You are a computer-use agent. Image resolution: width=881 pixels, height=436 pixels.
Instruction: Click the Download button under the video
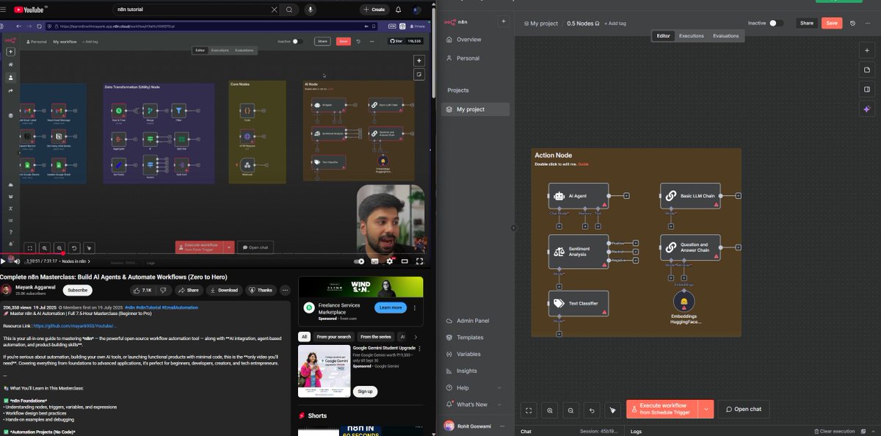coord(225,290)
